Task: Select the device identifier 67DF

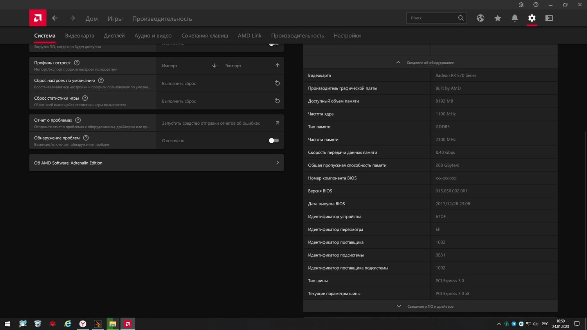Action: click(x=441, y=217)
